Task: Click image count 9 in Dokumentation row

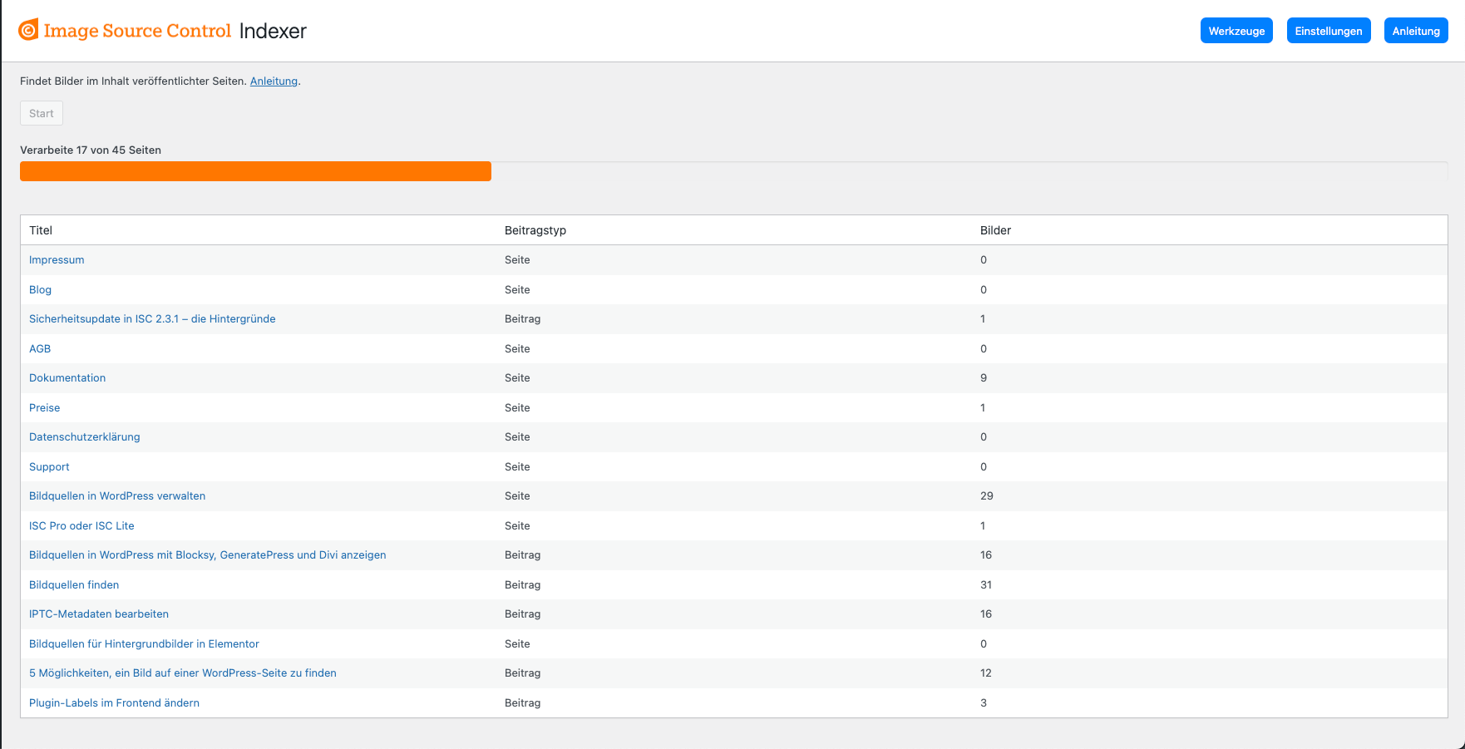Action: pos(984,378)
